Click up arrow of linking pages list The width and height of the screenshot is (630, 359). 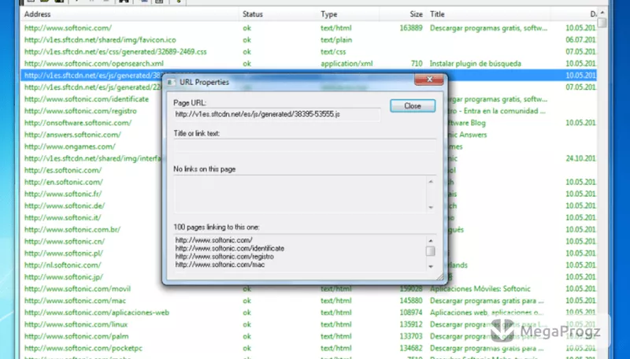pyautogui.click(x=431, y=240)
